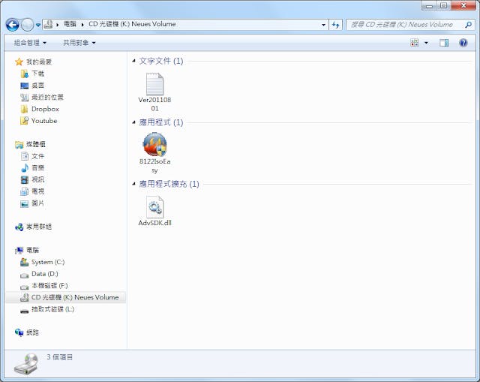Click the 應用程式擴充 (1) group heading text
This screenshot has height=382, width=480.
[x=169, y=184]
